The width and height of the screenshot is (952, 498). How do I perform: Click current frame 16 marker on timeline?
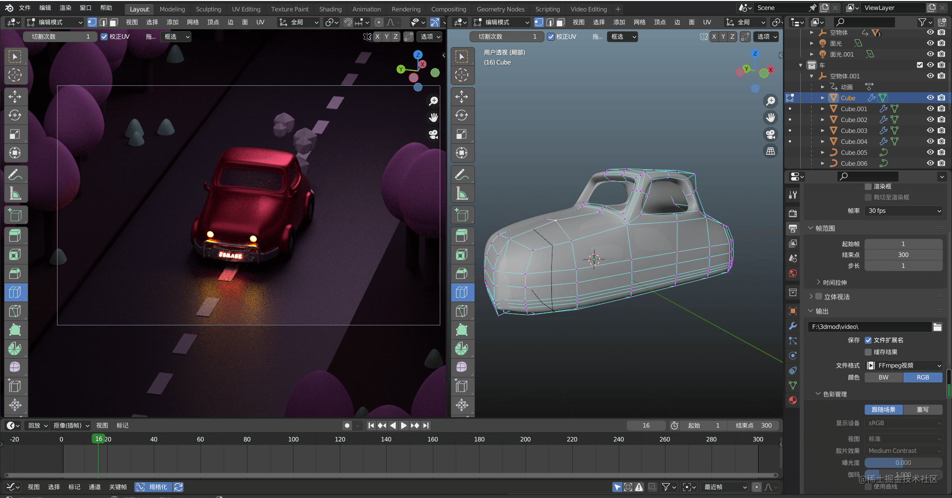coord(98,439)
